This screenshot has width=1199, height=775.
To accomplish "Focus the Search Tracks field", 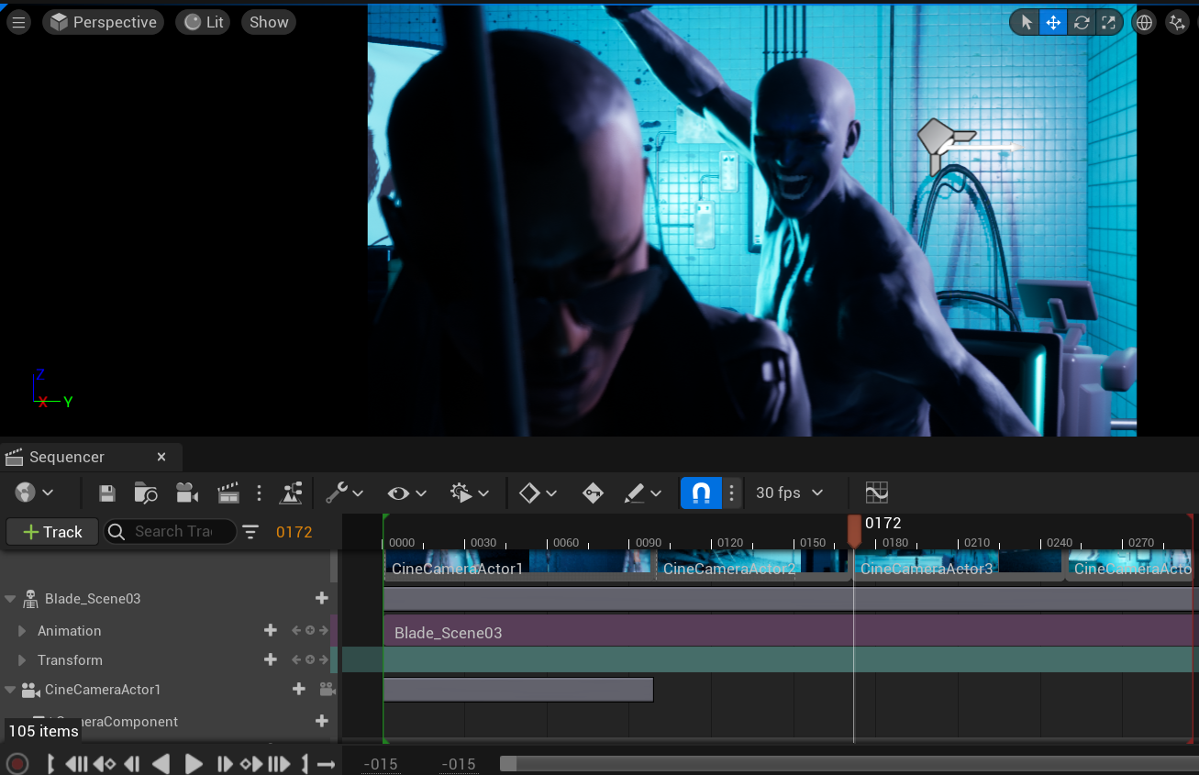I will tap(170, 532).
